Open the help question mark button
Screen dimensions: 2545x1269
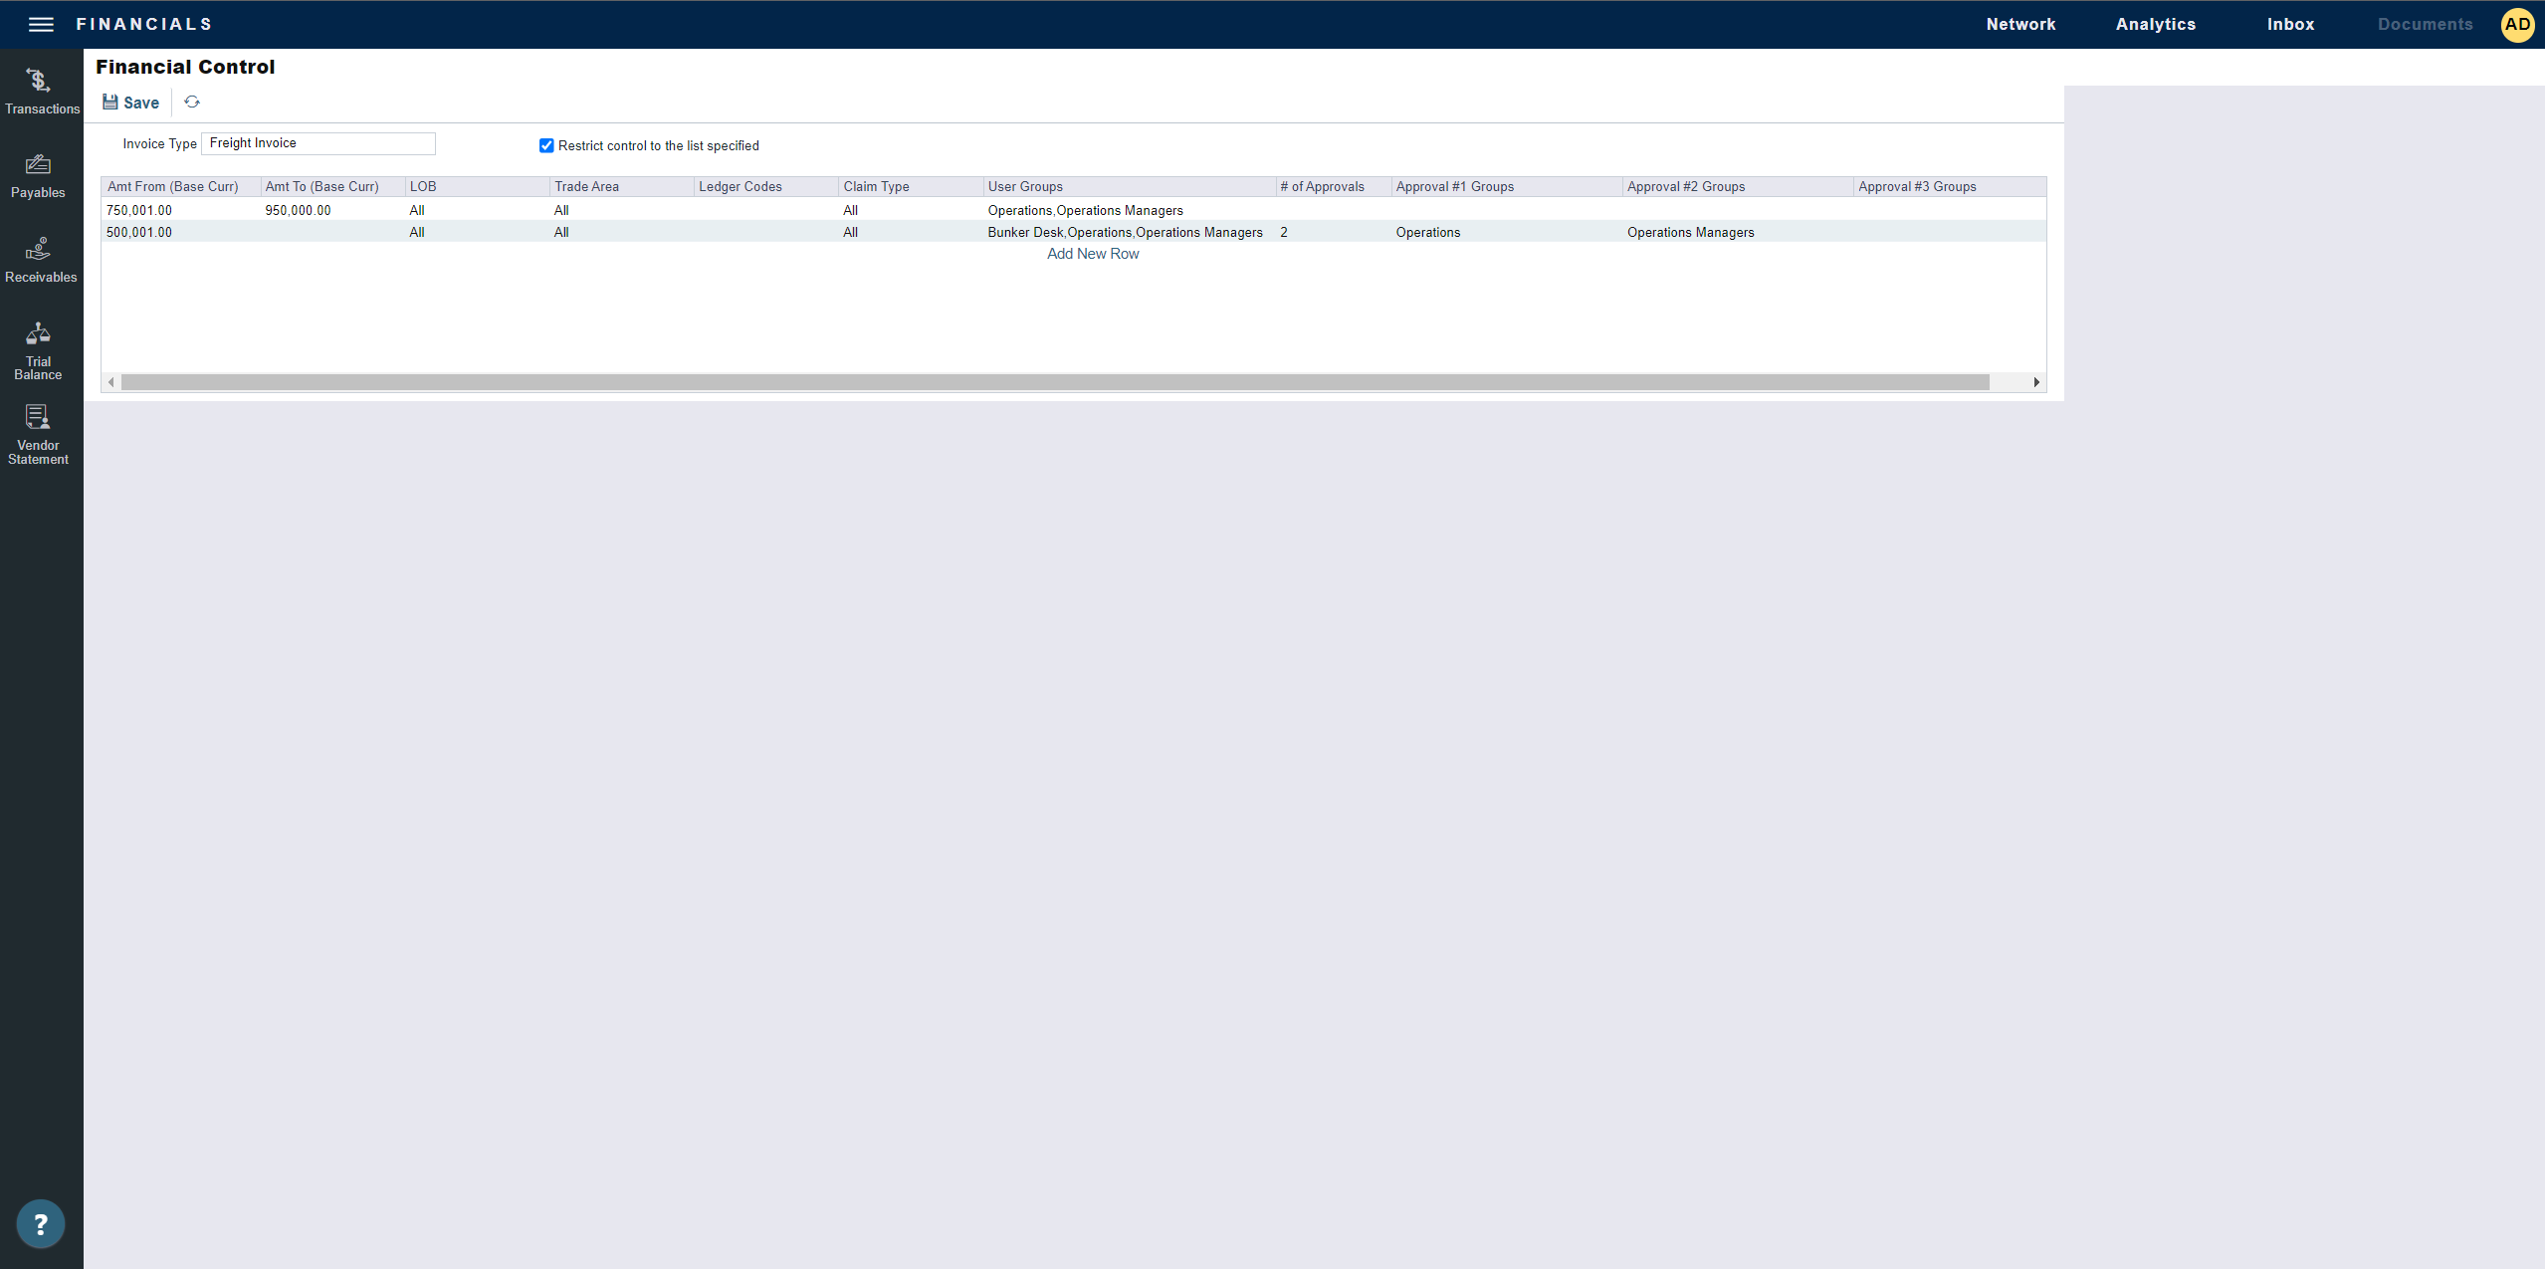coord(40,1223)
